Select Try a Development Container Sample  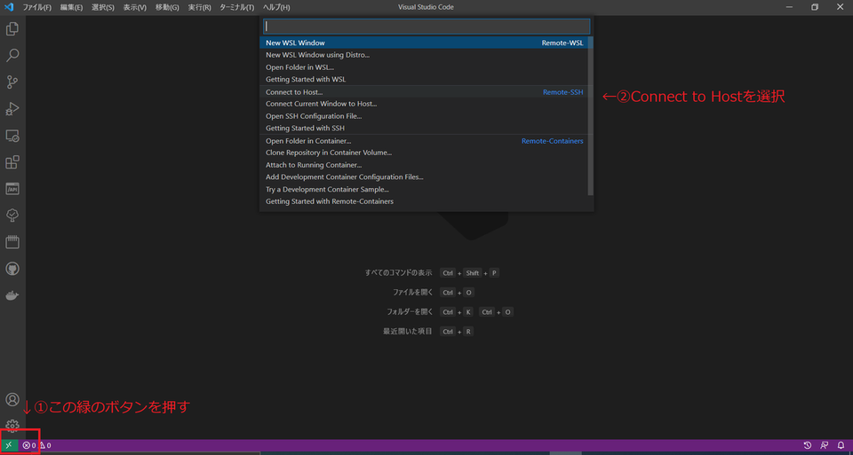coord(425,190)
